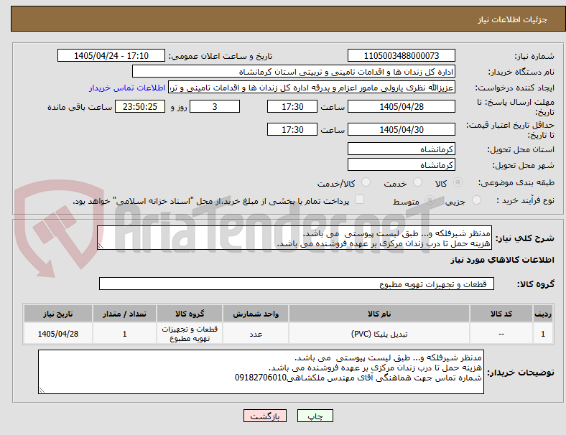The image size is (566, 435).
Task: Click the تاریخ نیاز column header
Action: pos(58,314)
